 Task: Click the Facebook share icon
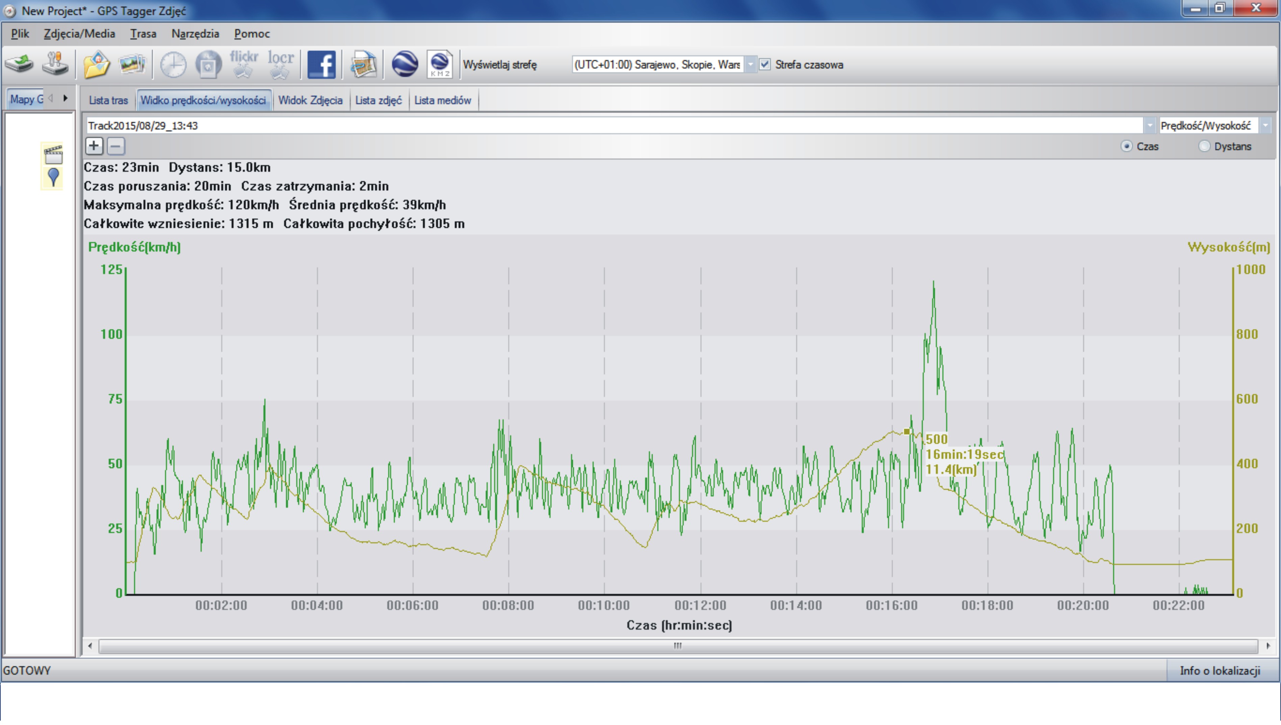coord(321,64)
